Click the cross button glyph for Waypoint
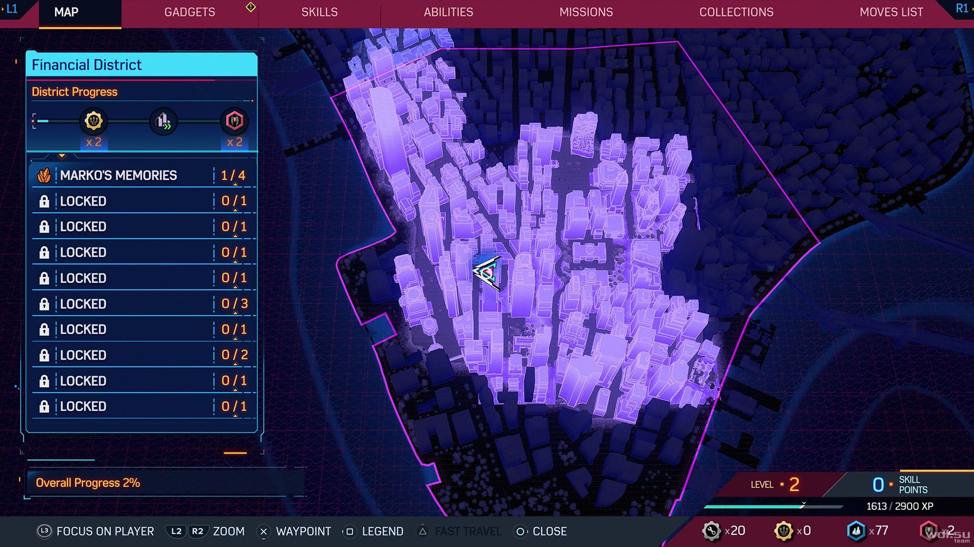Image resolution: width=974 pixels, height=547 pixels. (263, 531)
